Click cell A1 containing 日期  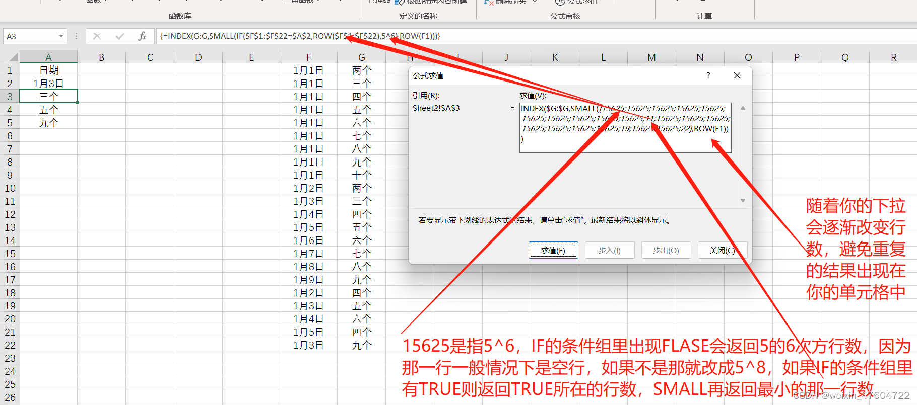coord(48,70)
